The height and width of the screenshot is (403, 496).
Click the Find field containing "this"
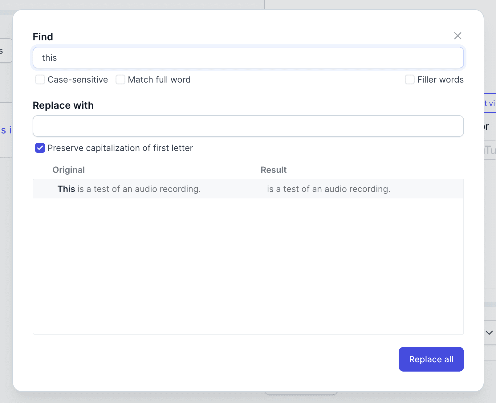pos(248,58)
